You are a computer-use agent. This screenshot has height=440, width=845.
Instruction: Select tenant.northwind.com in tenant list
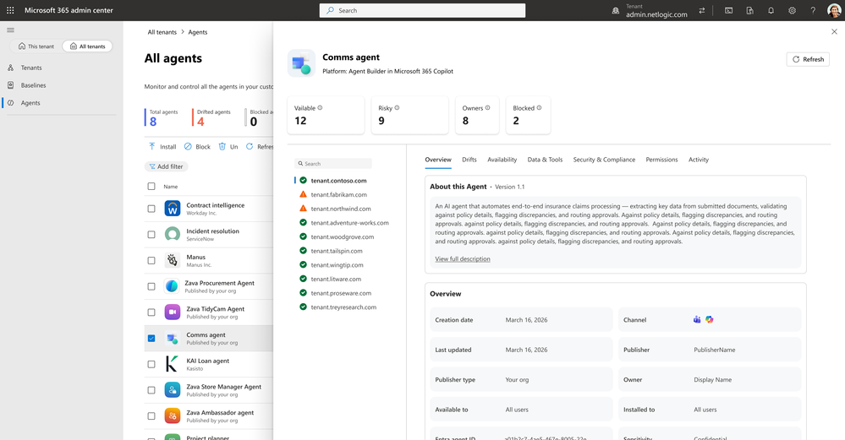coord(341,209)
